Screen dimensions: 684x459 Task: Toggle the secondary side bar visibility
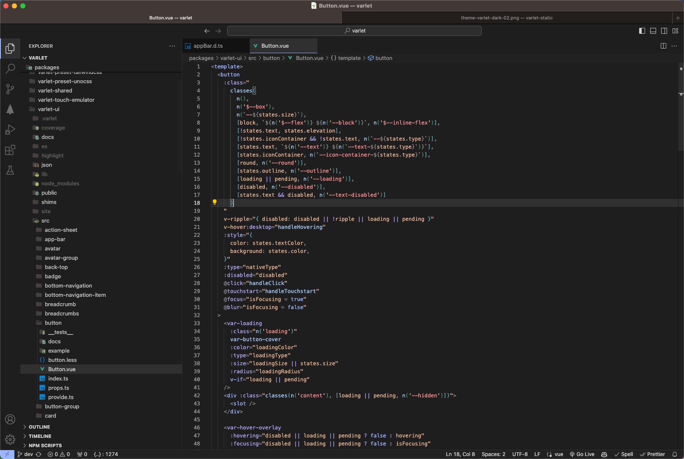pyautogui.click(x=664, y=31)
